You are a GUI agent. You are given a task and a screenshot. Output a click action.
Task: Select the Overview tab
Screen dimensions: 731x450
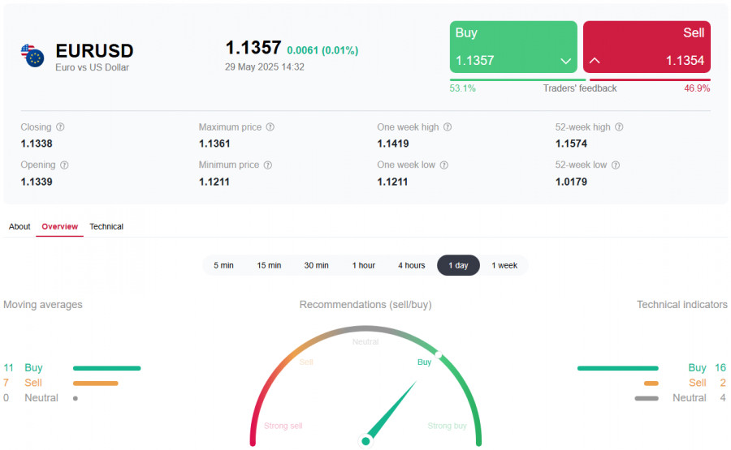(59, 227)
